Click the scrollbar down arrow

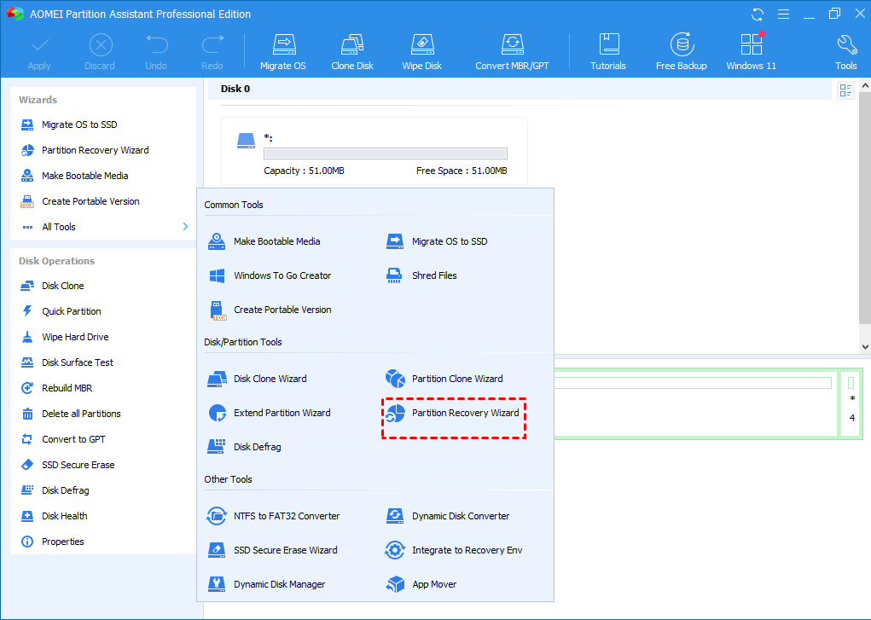pos(865,346)
